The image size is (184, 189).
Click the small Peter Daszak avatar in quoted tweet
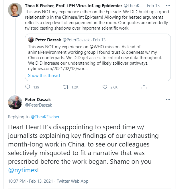(x=31, y=40)
